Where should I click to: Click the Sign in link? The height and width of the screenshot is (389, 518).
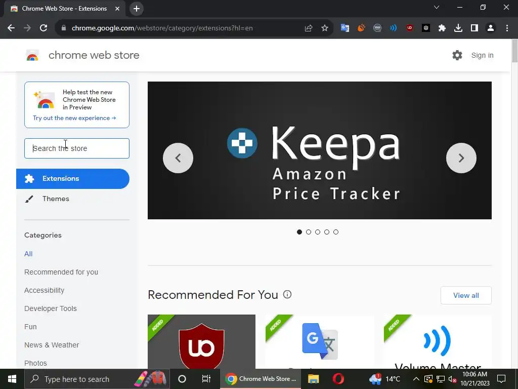[482, 55]
